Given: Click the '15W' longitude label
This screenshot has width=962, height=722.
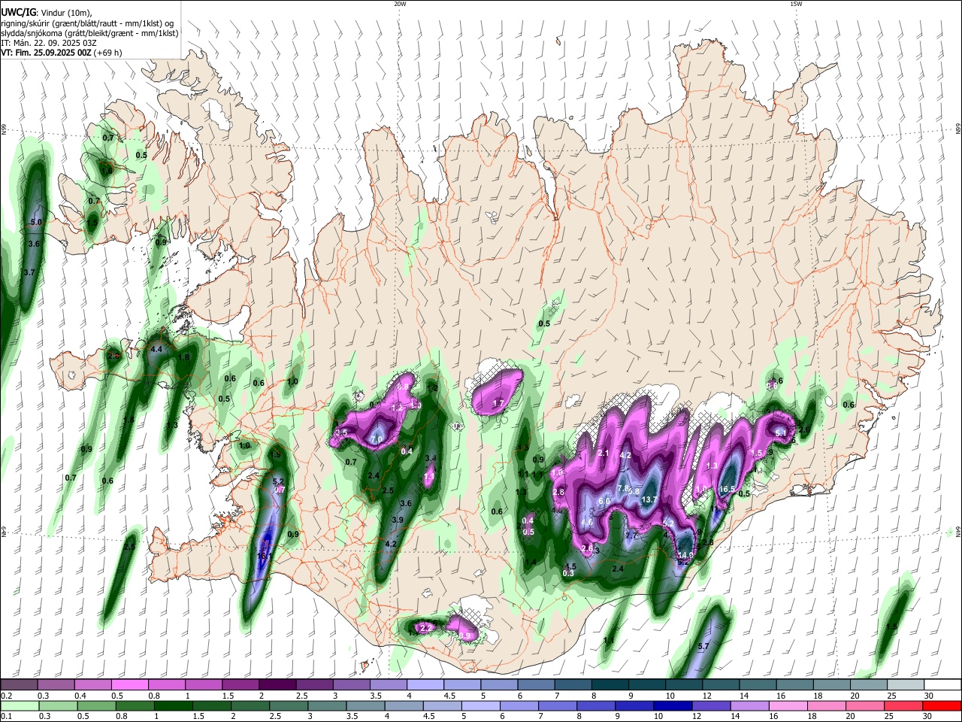Looking at the screenshot, I should pyautogui.click(x=796, y=4).
